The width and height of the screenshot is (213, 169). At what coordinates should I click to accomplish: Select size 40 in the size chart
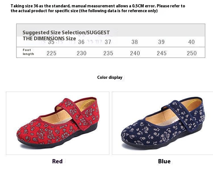pyautogui.click(x=191, y=42)
